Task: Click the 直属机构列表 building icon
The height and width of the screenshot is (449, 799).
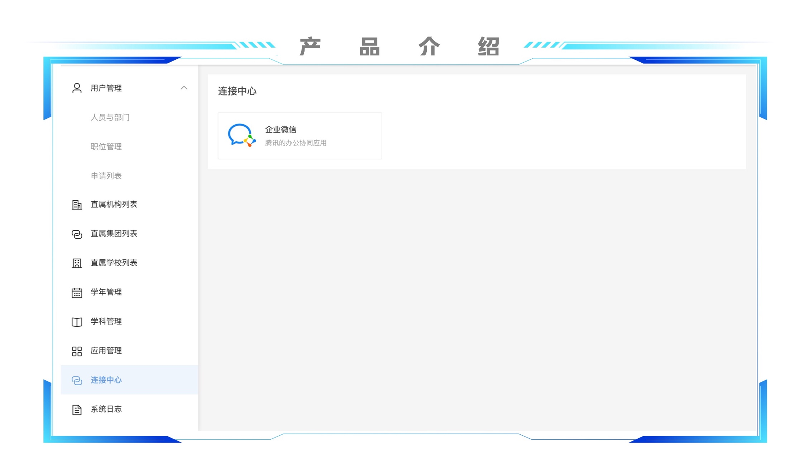Action: (77, 205)
